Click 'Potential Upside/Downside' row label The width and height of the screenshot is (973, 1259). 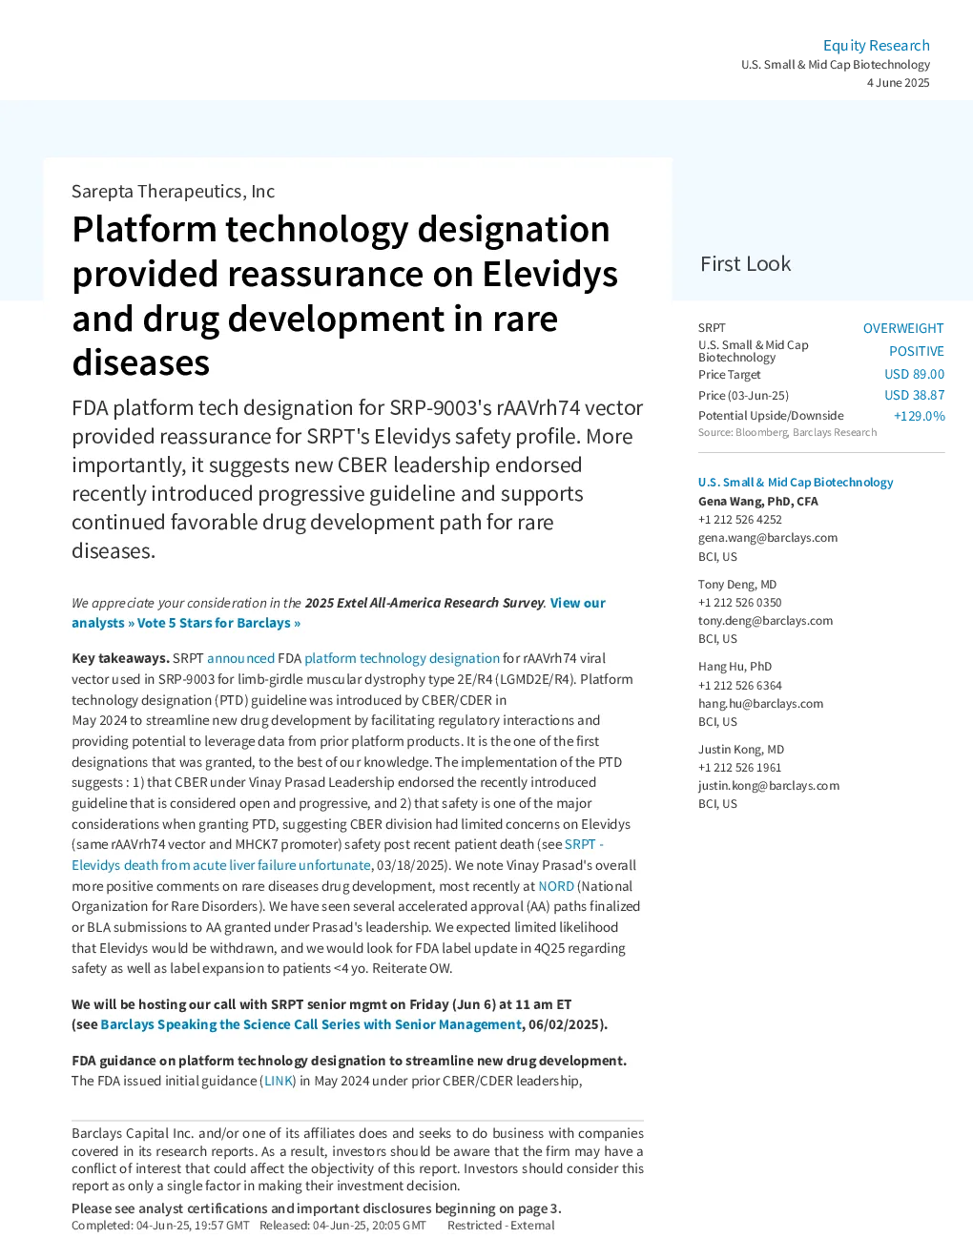pyautogui.click(x=771, y=416)
